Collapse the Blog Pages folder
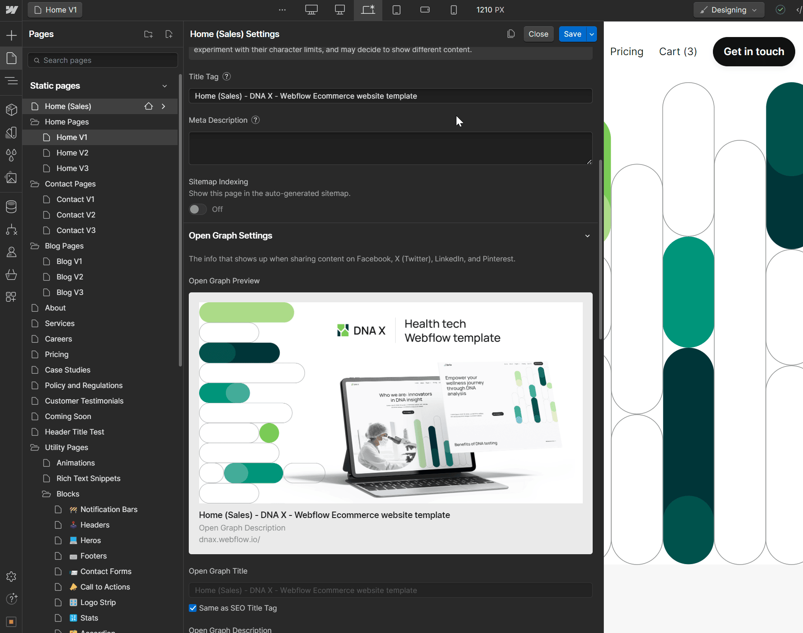Viewport: 803px width, 633px height. [34, 246]
